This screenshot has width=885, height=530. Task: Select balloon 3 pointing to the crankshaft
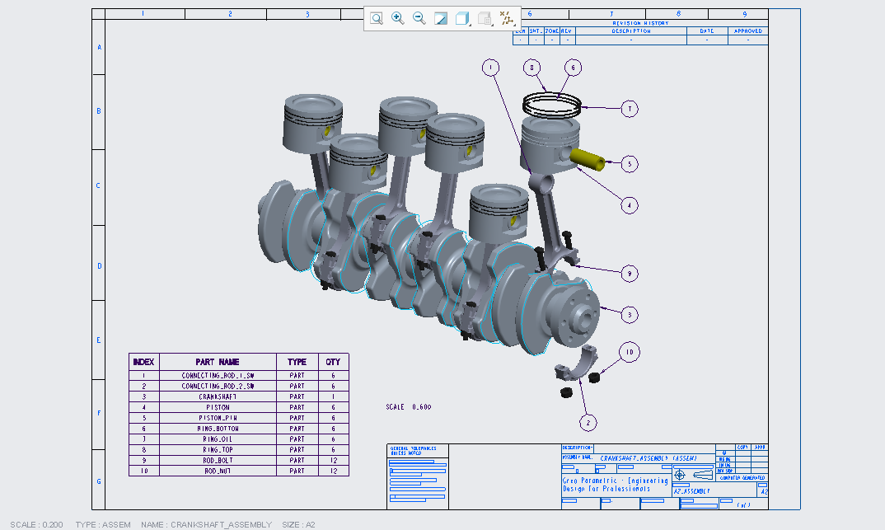629,314
